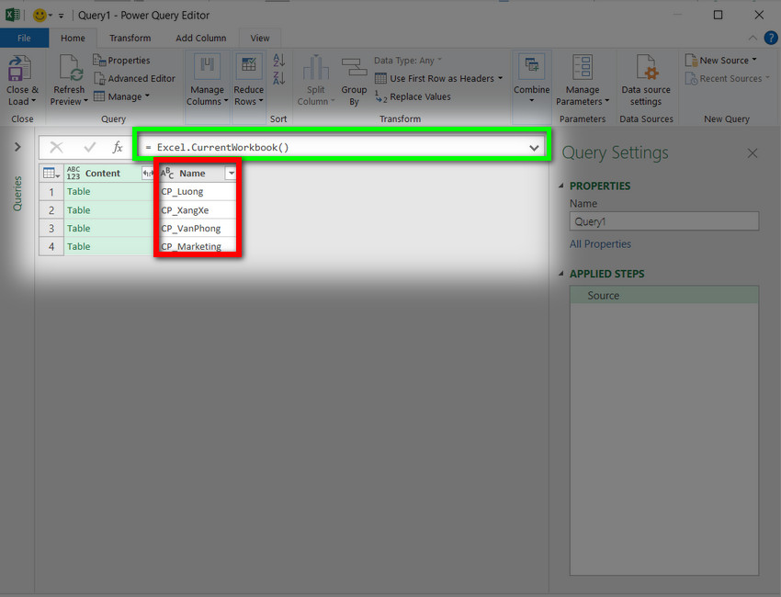The image size is (781, 597).
Task: Expand the Content column tables icon
Action: 147,174
